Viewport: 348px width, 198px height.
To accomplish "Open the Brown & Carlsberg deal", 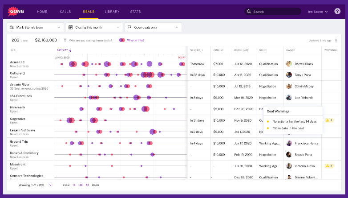I will click(x=24, y=153).
